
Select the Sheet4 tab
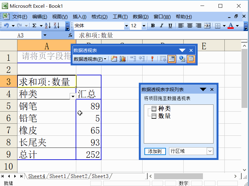[36, 176]
